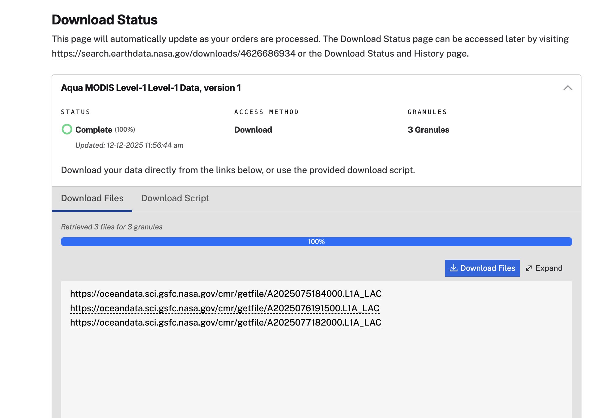Click the Updated timestamp text
The width and height of the screenshot is (604, 418).
coord(130,145)
